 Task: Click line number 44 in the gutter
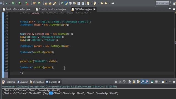7,61
